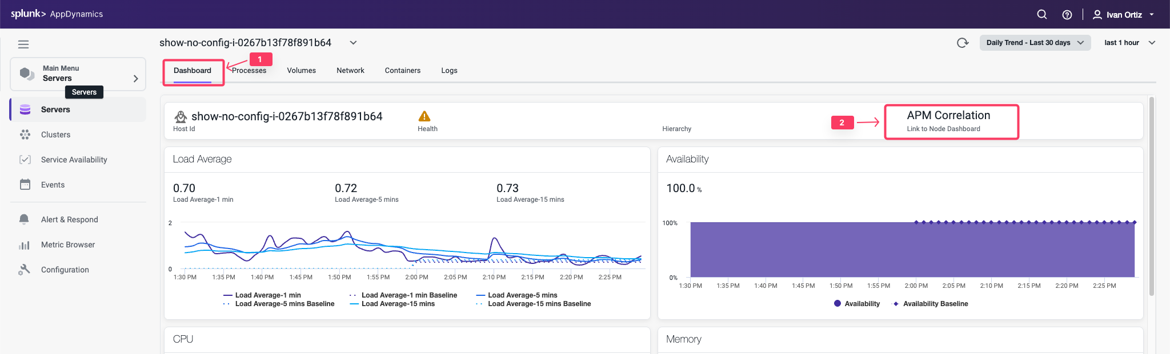Image resolution: width=1170 pixels, height=354 pixels.
Task: Switch to the Containers tab
Action: point(402,71)
